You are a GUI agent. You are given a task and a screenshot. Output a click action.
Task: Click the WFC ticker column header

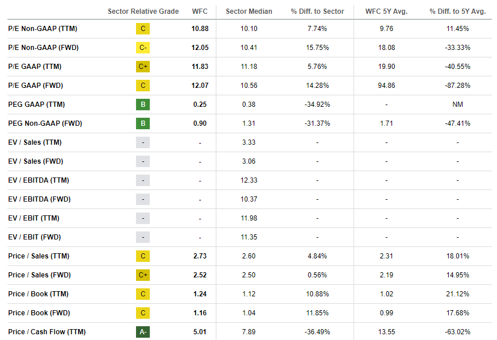point(200,11)
